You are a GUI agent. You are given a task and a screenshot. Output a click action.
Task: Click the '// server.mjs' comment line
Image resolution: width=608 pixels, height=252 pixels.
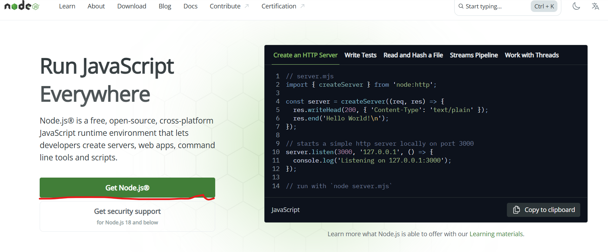point(310,76)
